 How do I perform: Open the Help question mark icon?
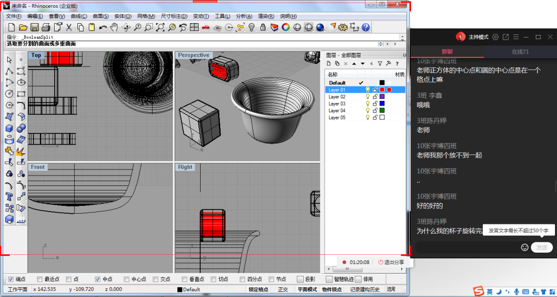pos(366,27)
